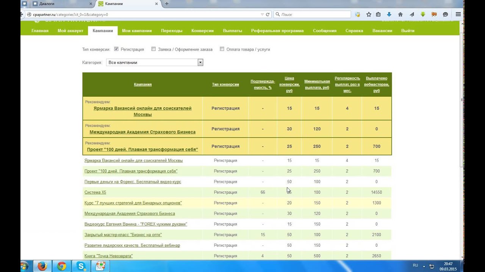Open the Переходы section
Image resolution: width=485 pixels, height=272 pixels.
pos(172,31)
